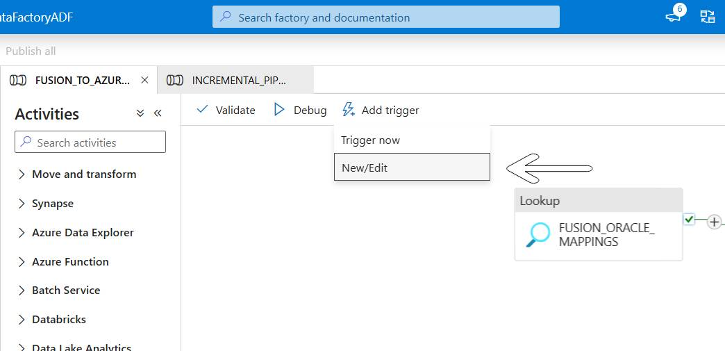This screenshot has height=351, width=725.
Task: Click the pipeline icon on INCREMENTAL_PIP tab
Action: [175, 80]
